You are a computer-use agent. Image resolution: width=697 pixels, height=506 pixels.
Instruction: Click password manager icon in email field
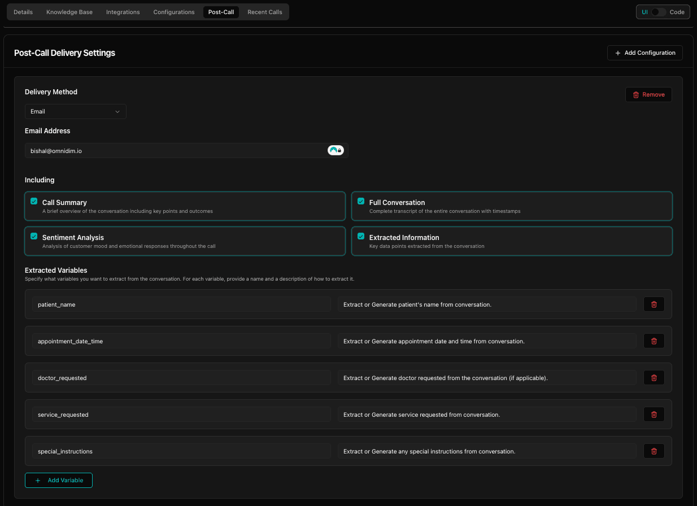click(x=336, y=150)
